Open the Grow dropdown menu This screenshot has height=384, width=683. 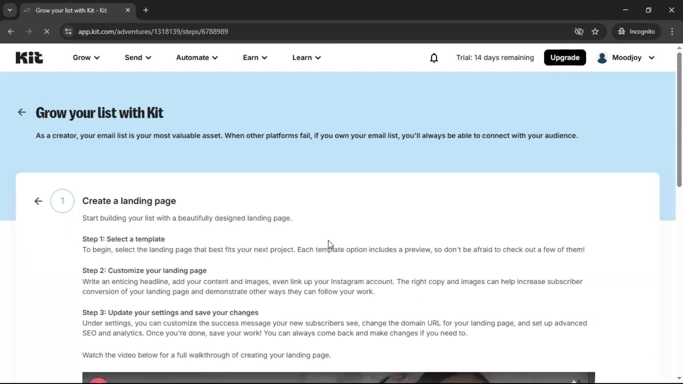(86, 57)
